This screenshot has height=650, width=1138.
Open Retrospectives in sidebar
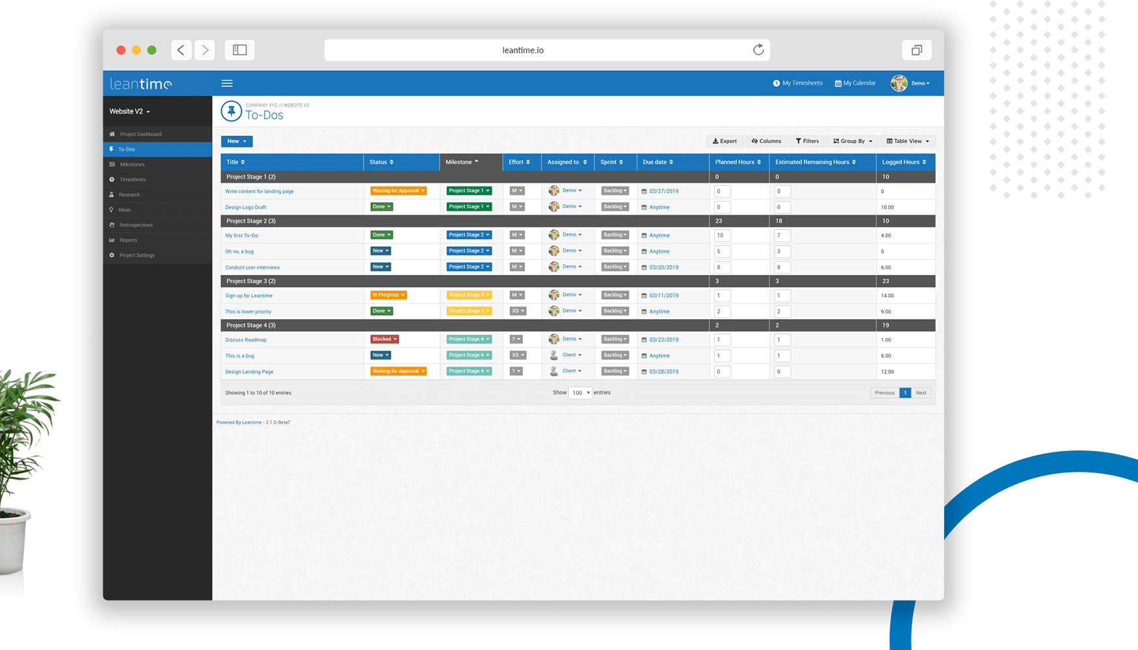[x=157, y=225]
